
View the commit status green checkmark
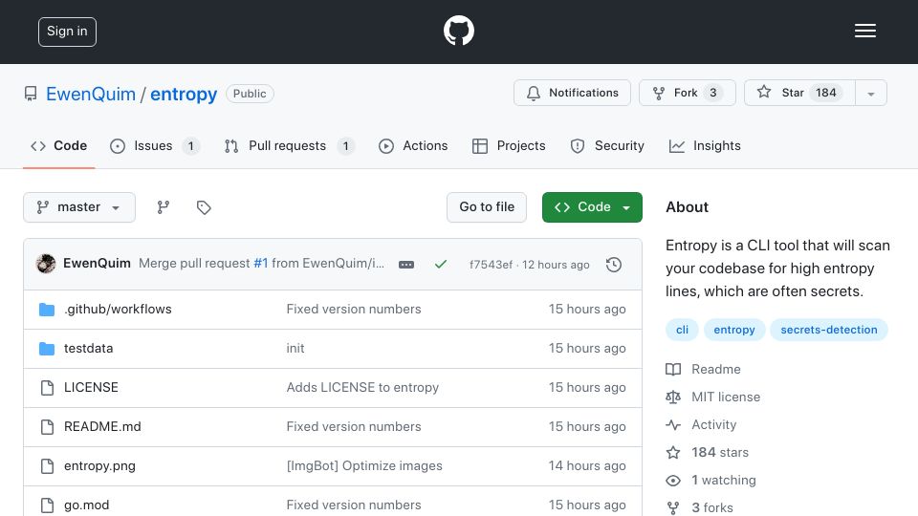point(441,265)
